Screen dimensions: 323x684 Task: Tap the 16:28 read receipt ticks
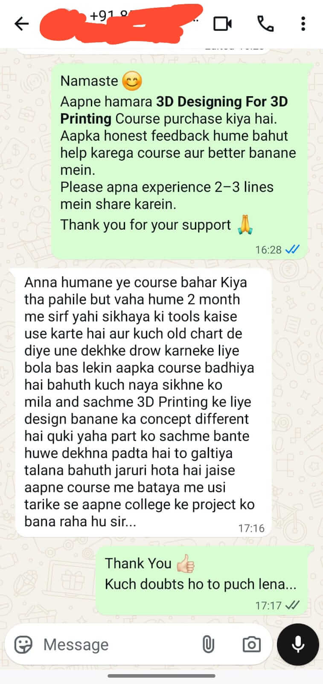[x=292, y=249]
